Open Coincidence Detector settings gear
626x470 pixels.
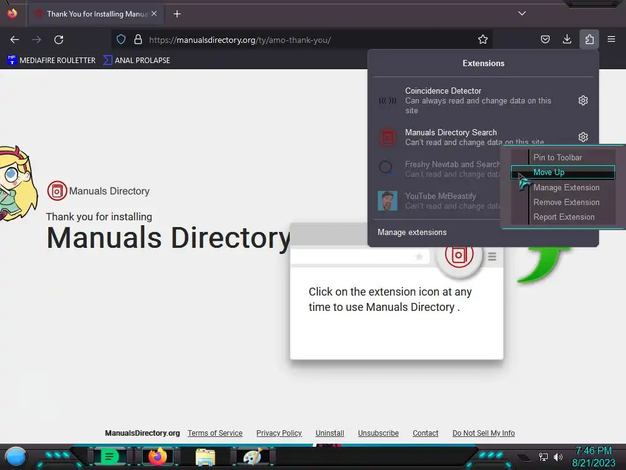coord(583,100)
